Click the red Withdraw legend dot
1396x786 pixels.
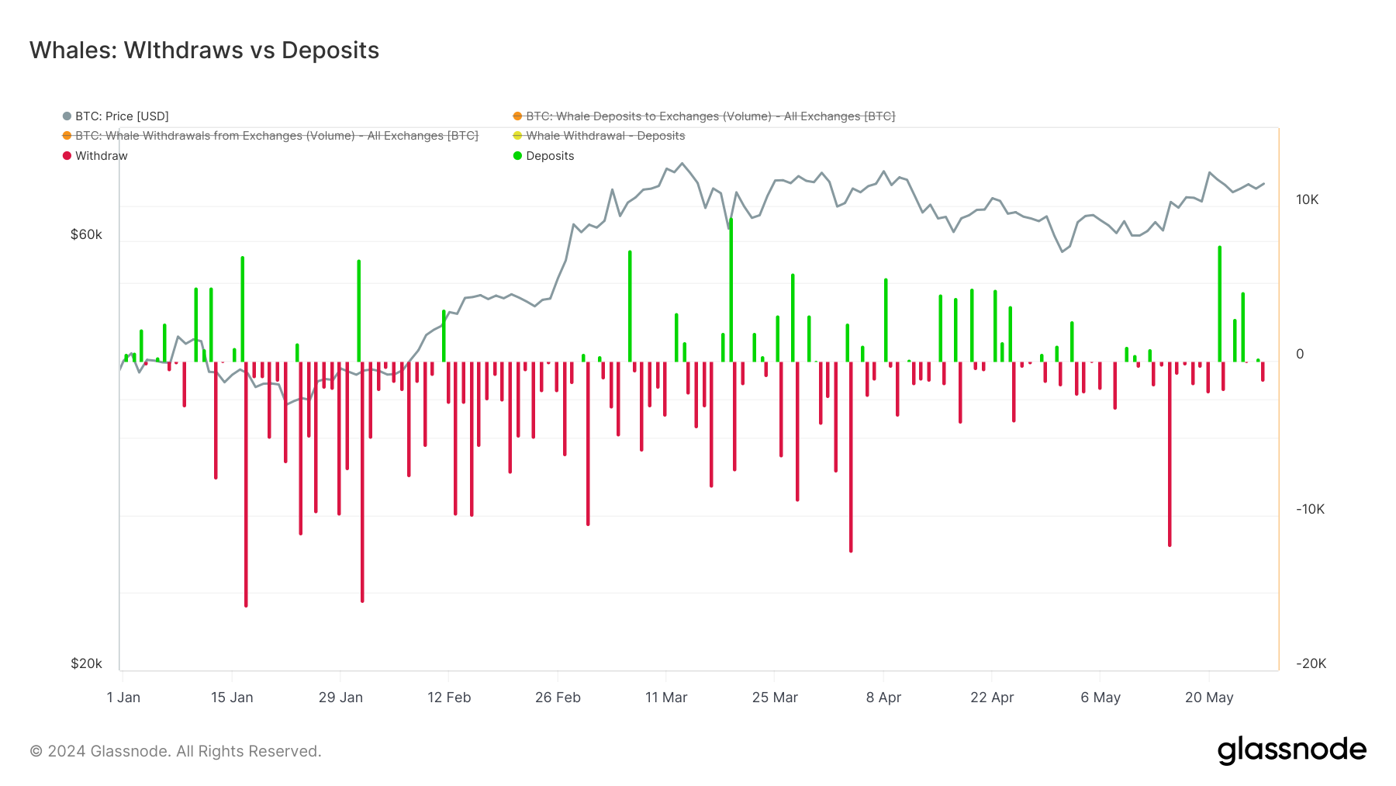pyautogui.click(x=68, y=155)
